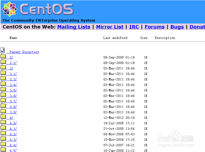205x152 pixels.
Task: Open the 4.3/ directory link
Action: 13,139
